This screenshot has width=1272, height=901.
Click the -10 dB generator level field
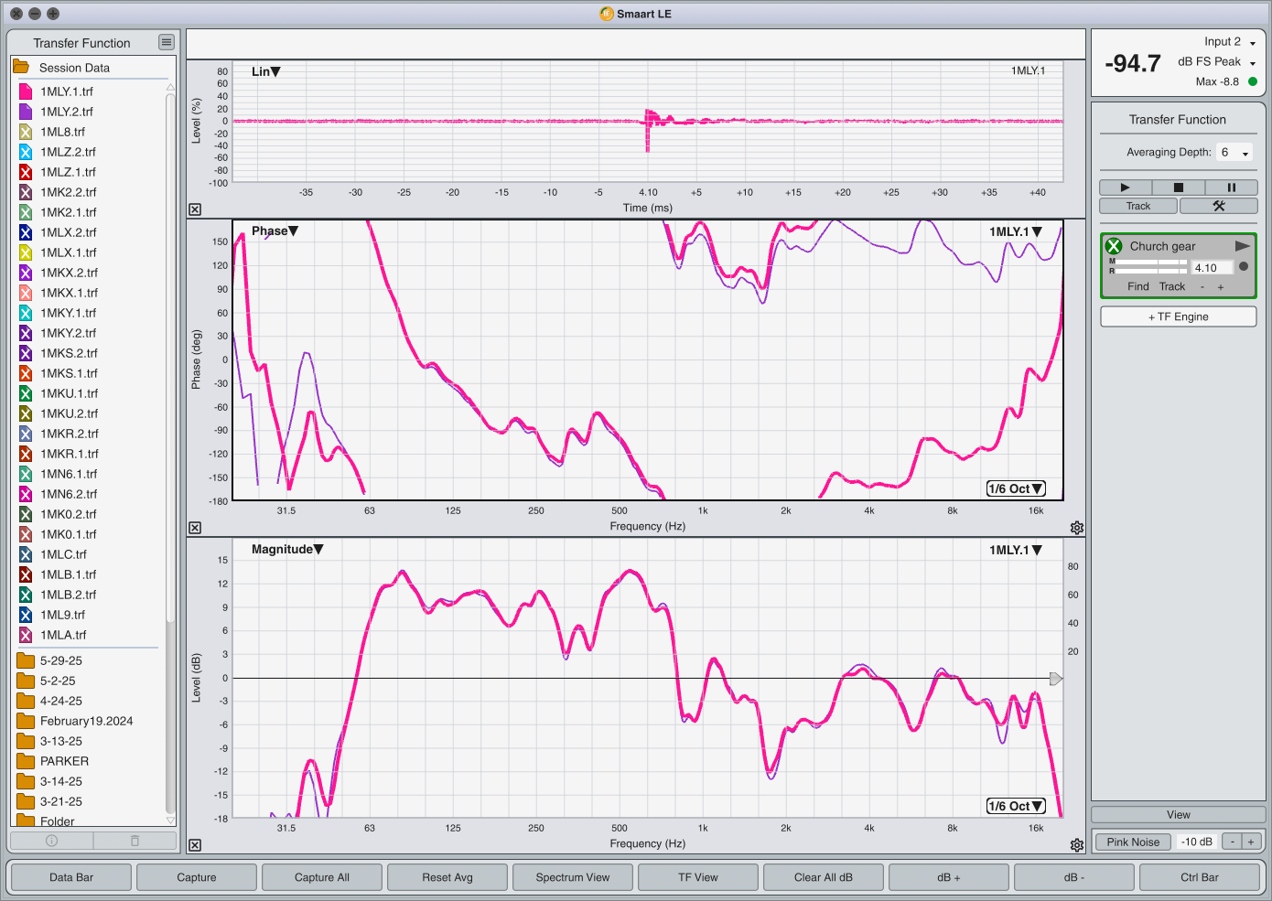[x=1198, y=842]
